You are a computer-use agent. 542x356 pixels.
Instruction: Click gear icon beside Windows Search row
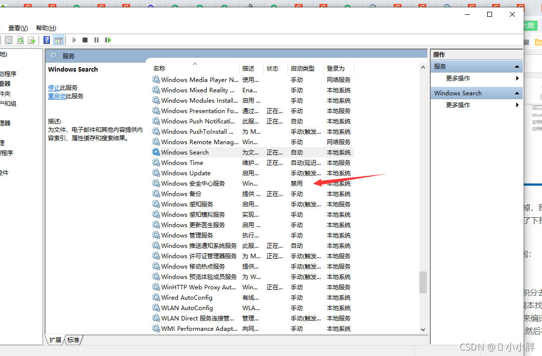pyautogui.click(x=156, y=152)
